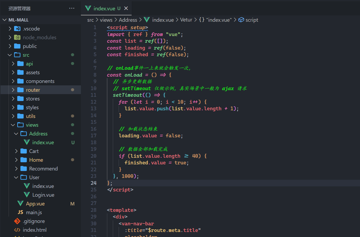Image resolution: width=360 pixels, height=237 pixels.
Task: Select the src breadcrumb segment
Action: point(90,20)
